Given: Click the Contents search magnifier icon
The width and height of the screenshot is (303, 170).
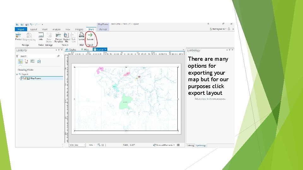Looking at the screenshot, I should point(58,56).
